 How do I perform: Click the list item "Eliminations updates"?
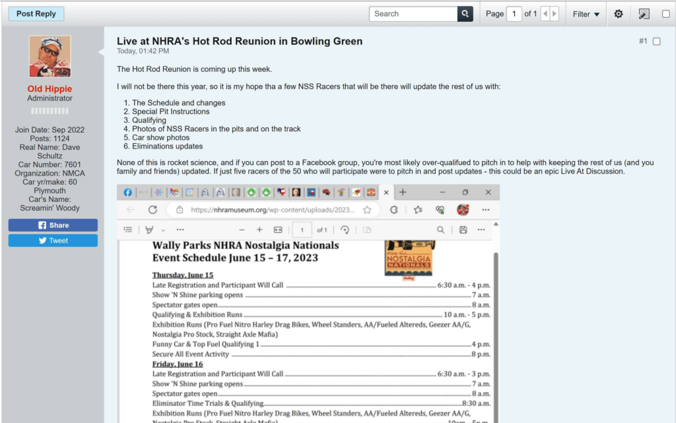[x=167, y=146]
